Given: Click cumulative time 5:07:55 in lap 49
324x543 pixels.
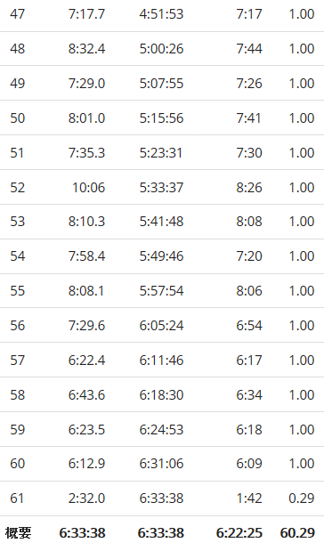Looking at the screenshot, I should [x=161, y=84].
